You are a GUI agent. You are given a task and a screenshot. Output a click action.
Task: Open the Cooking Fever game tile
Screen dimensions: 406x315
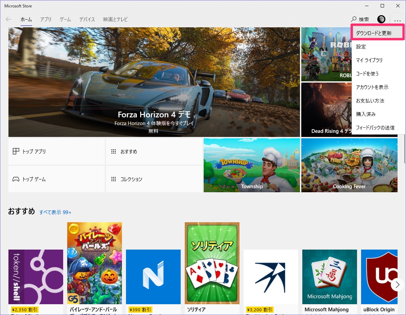[x=349, y=165]
